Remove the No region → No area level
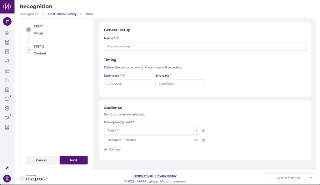Image resolution: width=320 pixels, height=185 pixels. (x=203, y=140)
